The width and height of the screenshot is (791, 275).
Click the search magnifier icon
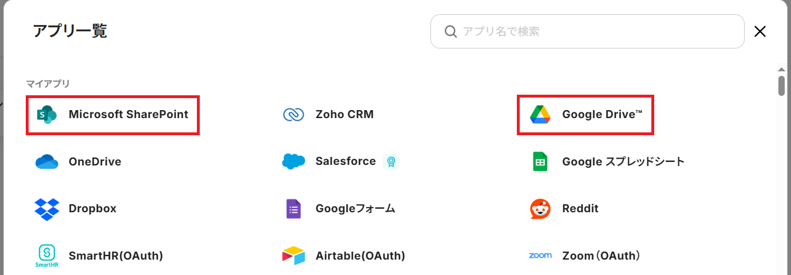(451, 31)
